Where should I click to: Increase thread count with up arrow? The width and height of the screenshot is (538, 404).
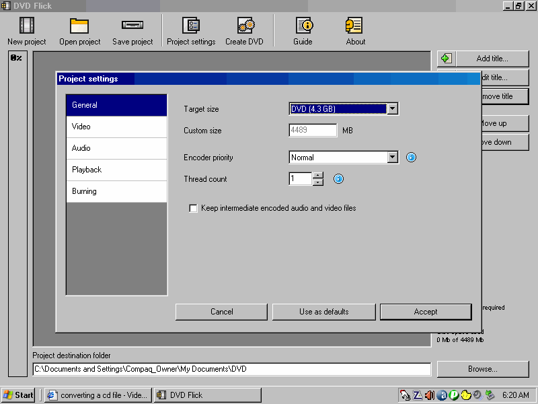(318, 175)
